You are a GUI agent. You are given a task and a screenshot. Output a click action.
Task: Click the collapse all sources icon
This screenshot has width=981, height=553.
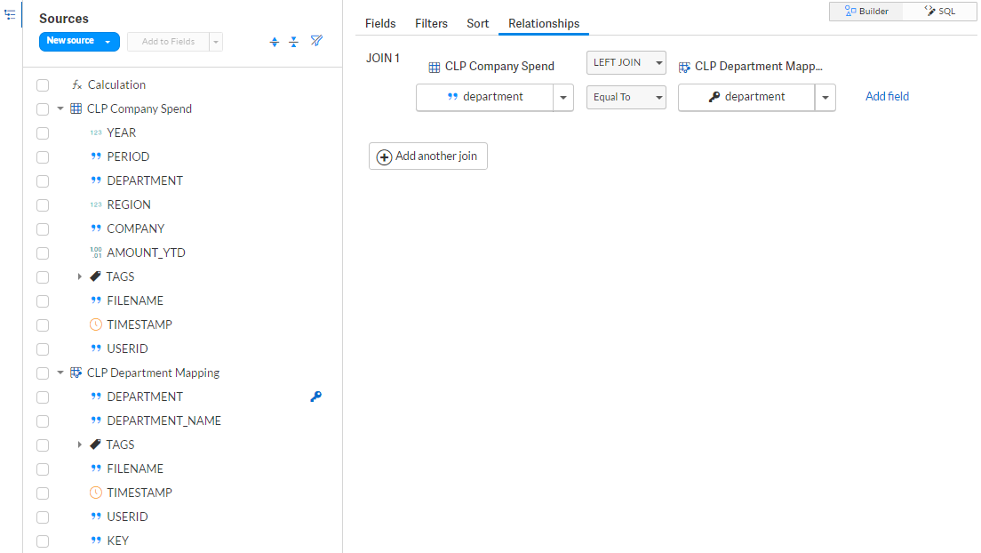pyautogui.click(x=293, y=42)
